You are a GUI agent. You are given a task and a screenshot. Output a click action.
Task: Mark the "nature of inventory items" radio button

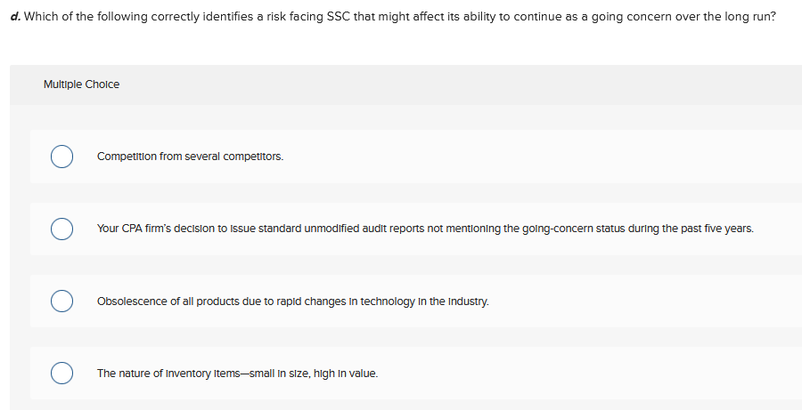click(x=61, y=374)
